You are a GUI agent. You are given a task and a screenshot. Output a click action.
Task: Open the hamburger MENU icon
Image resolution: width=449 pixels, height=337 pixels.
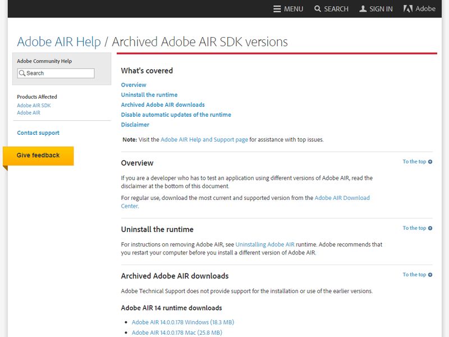[277, 9]
